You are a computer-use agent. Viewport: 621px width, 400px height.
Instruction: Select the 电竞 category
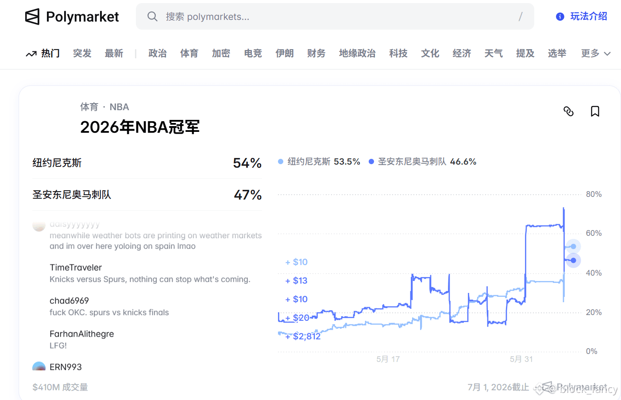point(253,54)
